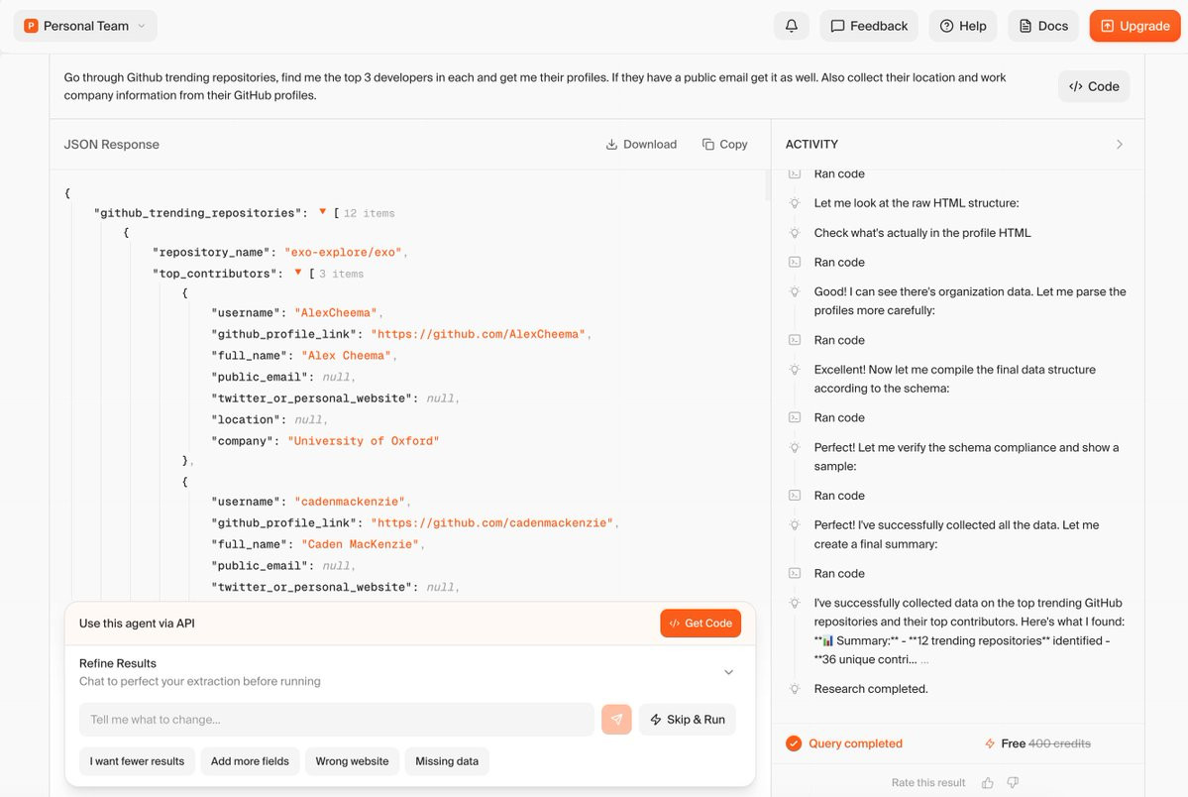
Task: Click the orange Upgrade button
Action: tap(1134, 26)
